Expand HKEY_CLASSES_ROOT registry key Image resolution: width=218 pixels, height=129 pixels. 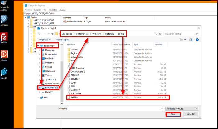tap(28, 20)
